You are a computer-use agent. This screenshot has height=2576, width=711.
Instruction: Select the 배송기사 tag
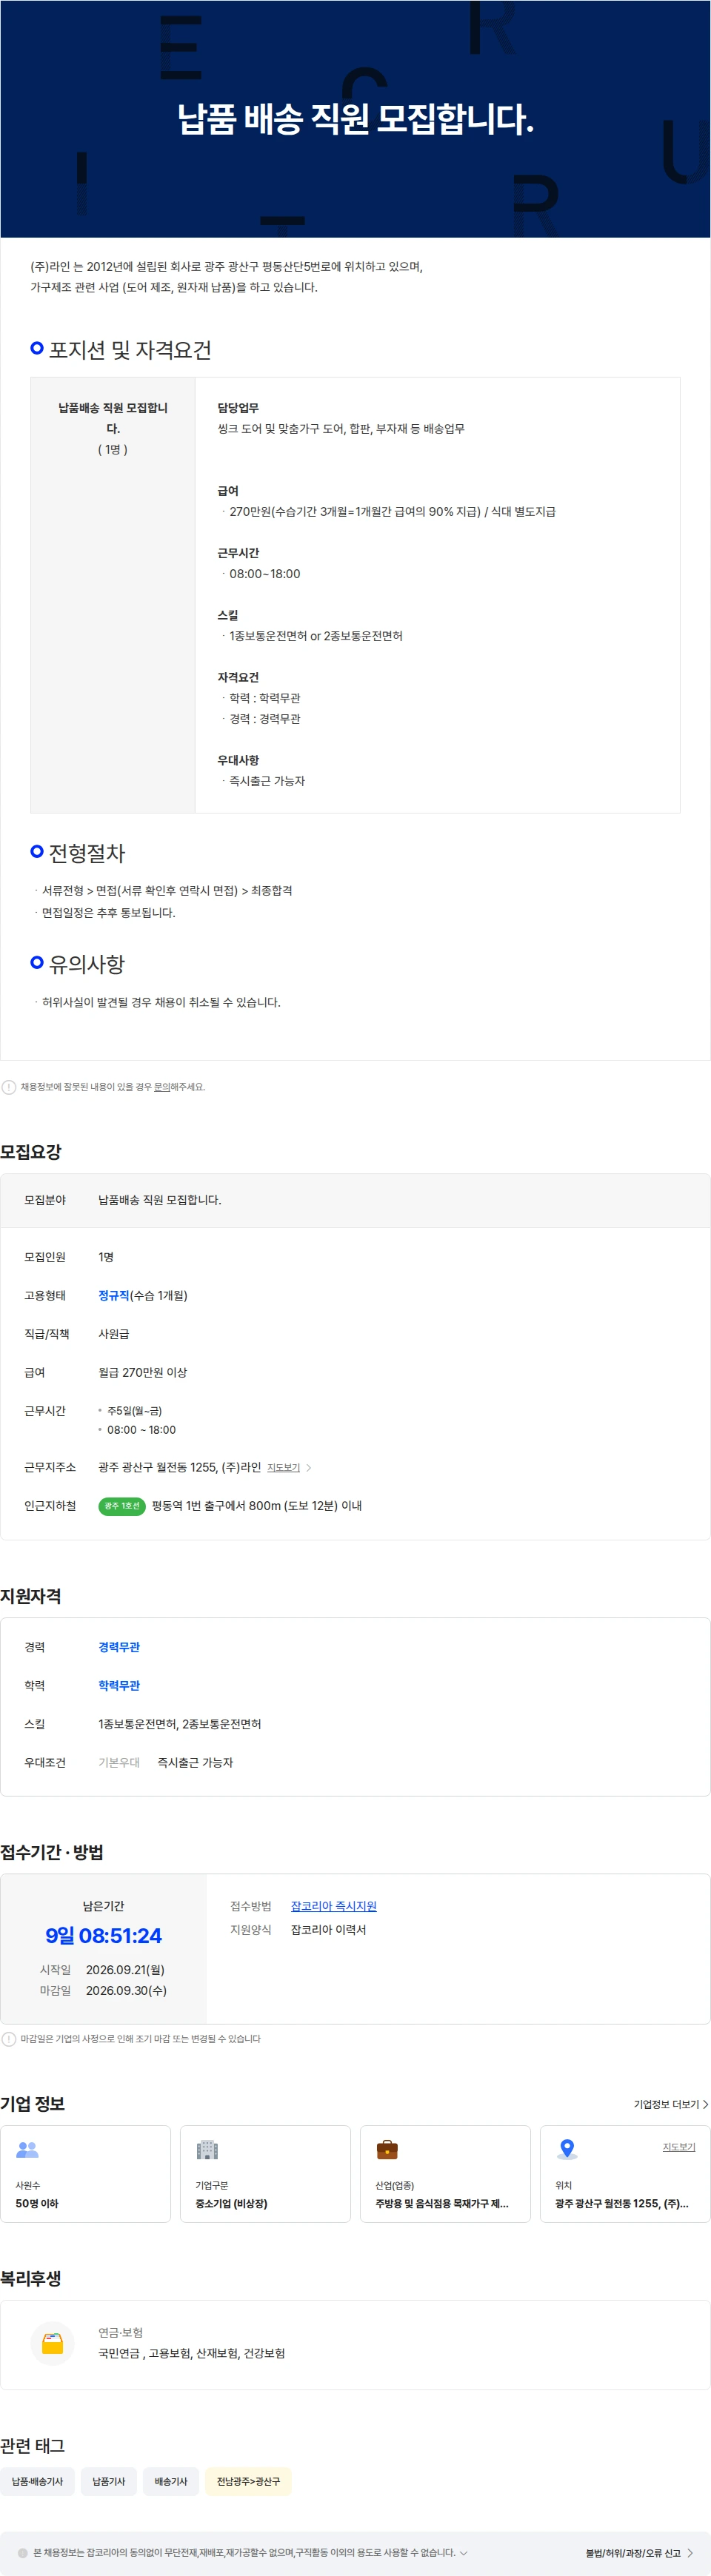click(x=171, y=2481)
